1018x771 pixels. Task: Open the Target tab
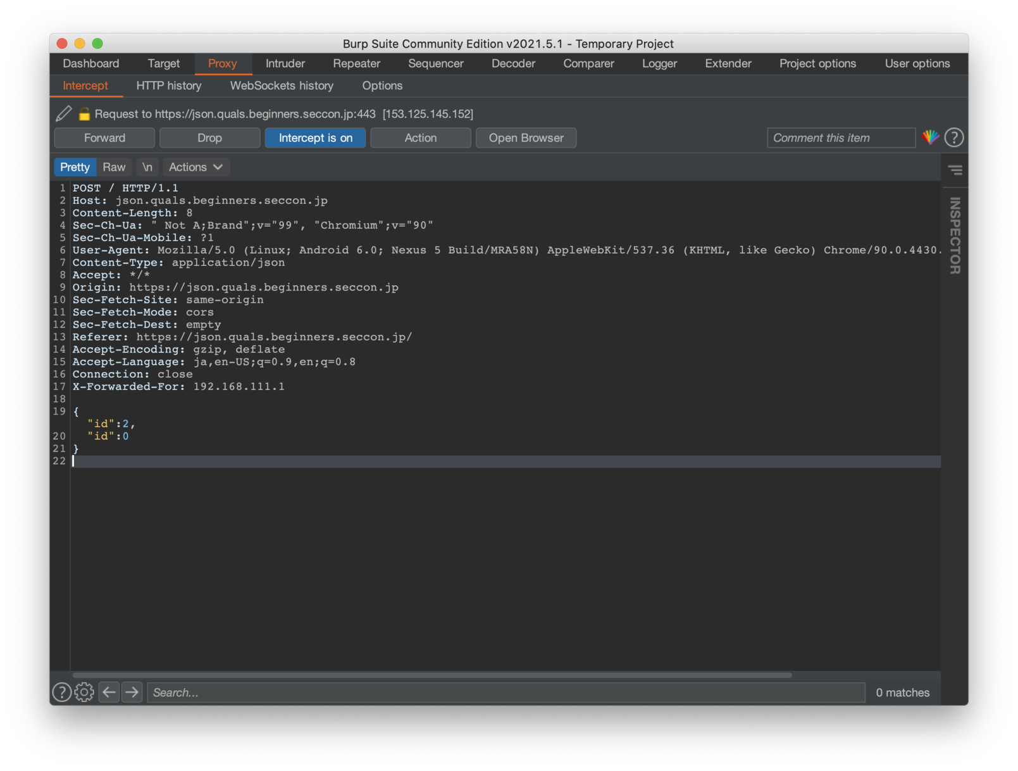click(x=164, y=63)
